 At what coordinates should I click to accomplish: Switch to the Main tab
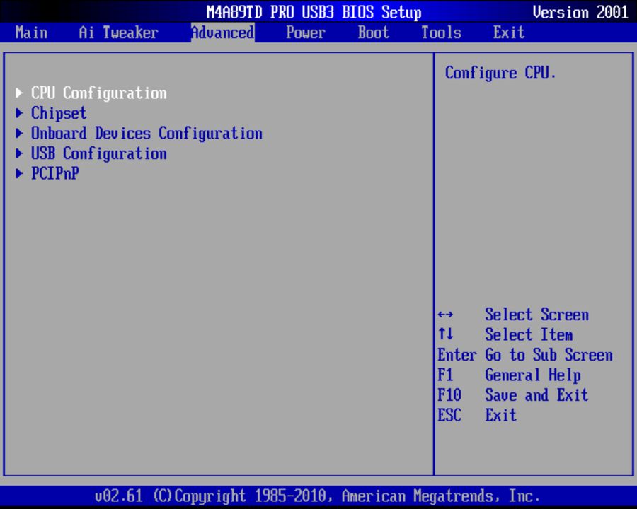31,33
